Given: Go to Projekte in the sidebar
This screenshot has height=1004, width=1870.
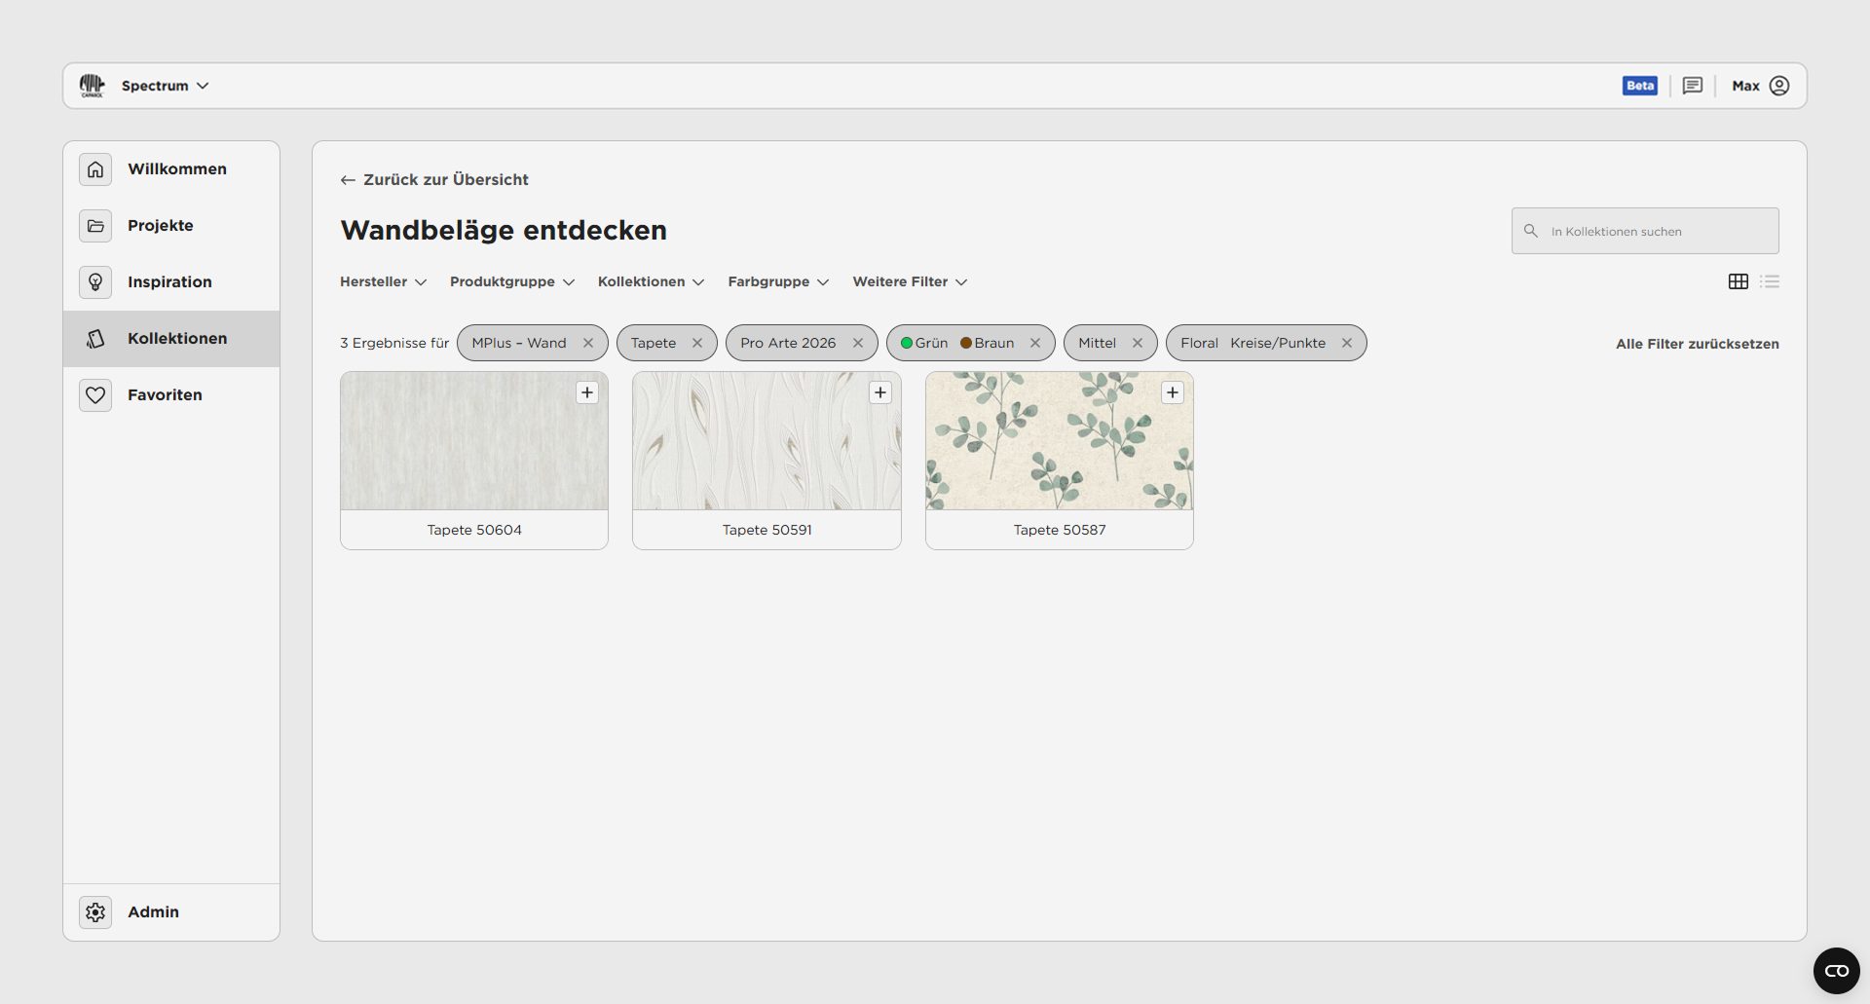Looking at the screenshot, I should pos(161,226).
